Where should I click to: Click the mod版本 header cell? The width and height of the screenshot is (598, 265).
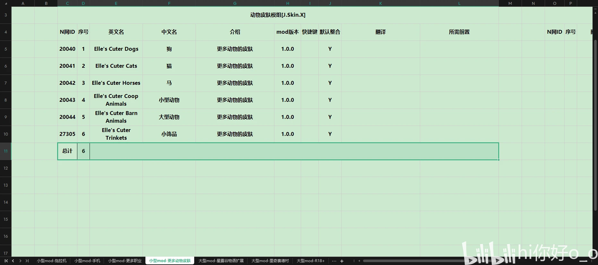[287, 32]
